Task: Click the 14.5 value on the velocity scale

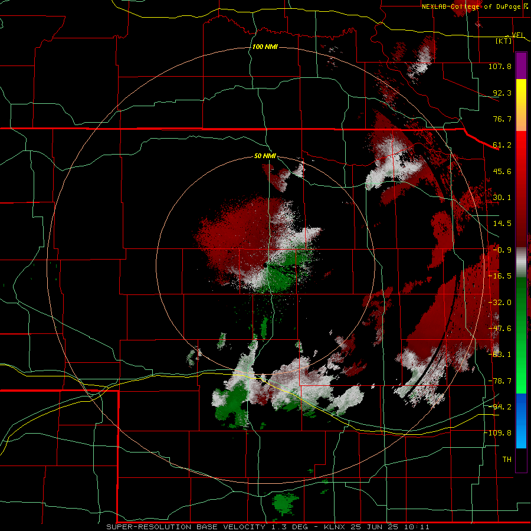Action: pyautogui.click(x=502, y=224)
